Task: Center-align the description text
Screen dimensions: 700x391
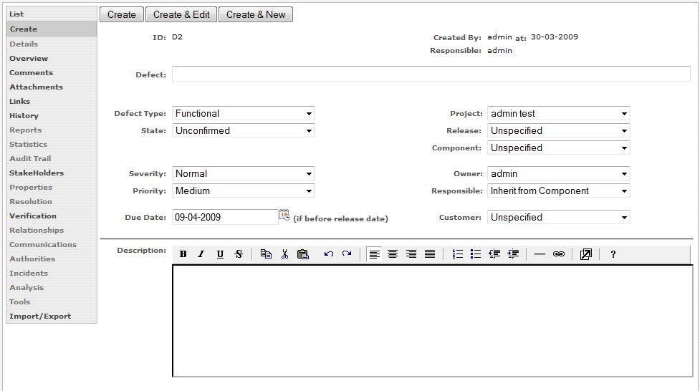Action: (393, 254)
